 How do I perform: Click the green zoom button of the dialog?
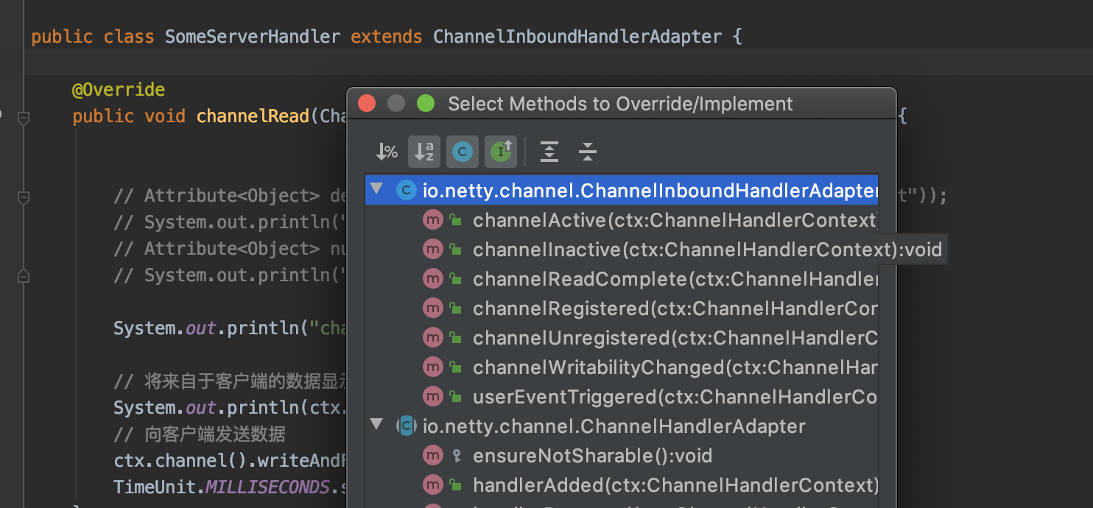[x=426, y=104]
